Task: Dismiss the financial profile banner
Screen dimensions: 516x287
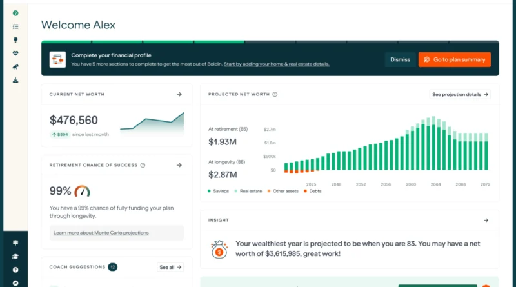Action: coord(400,59)
